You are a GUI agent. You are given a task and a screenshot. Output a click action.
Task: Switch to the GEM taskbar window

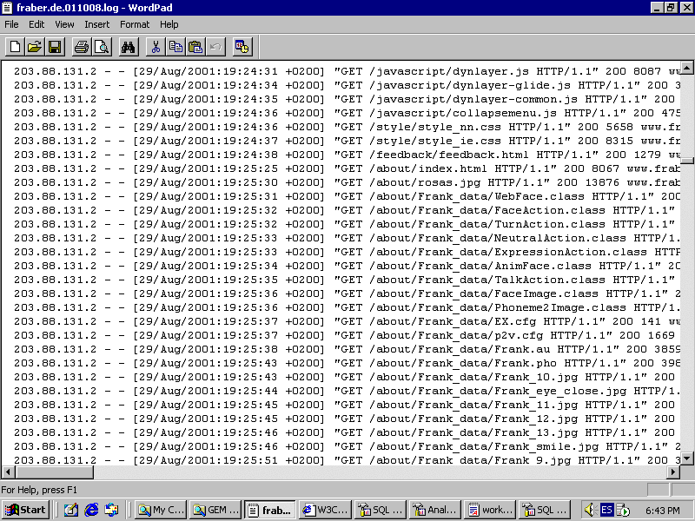click(x=215, y=510)
